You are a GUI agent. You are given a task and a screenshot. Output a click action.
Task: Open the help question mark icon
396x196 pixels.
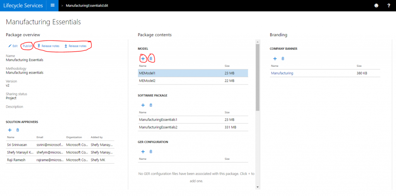click(x=389, y=5)
